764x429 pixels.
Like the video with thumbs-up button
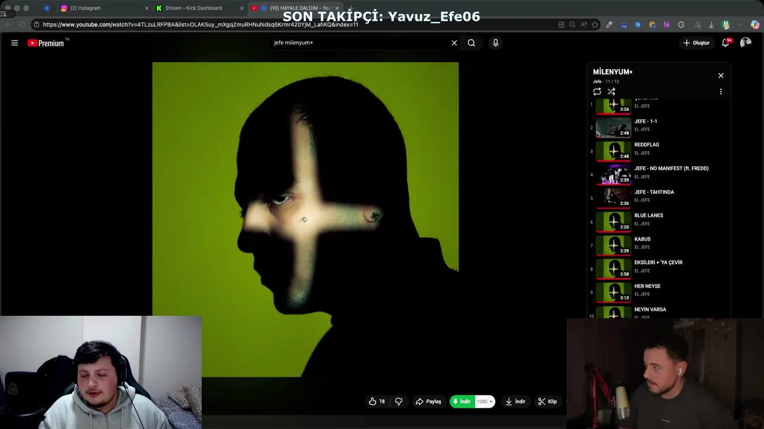(x=377, y=402)
